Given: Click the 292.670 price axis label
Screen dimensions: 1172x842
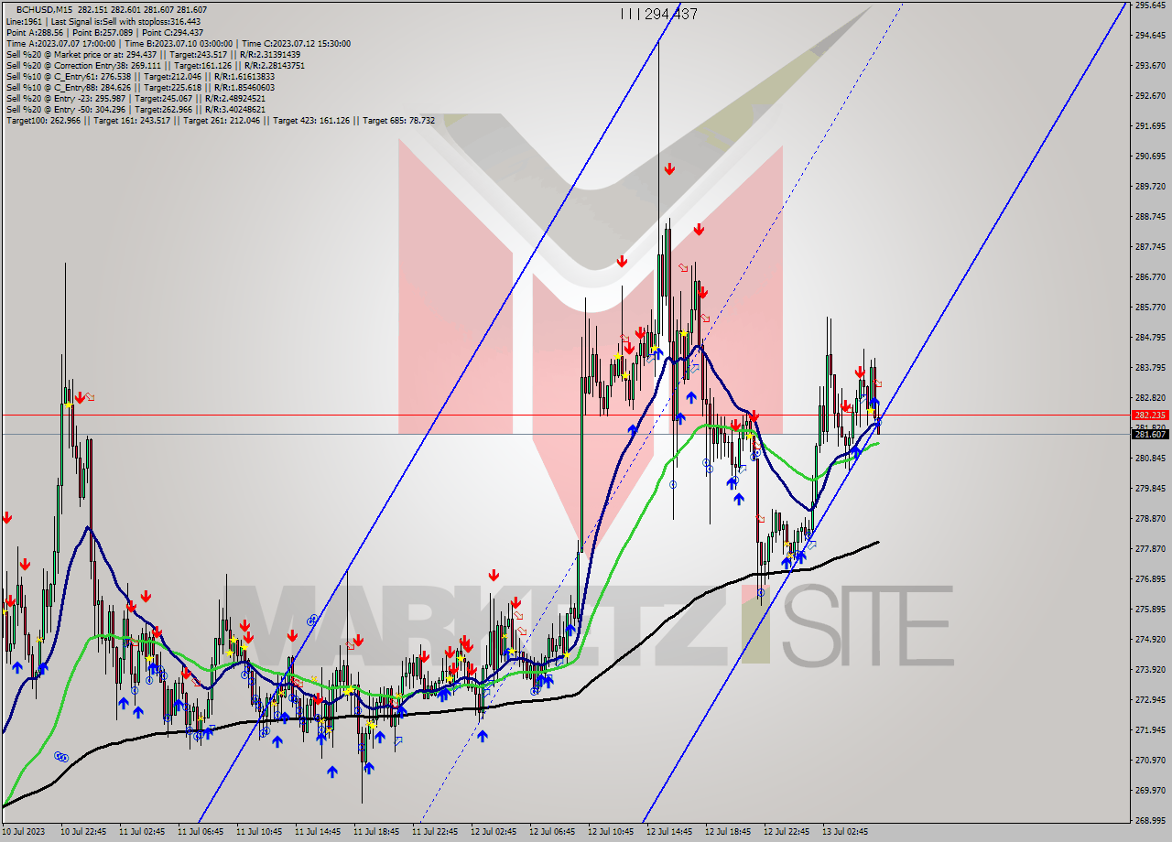Looking at the screenshot, I should coord(1151,96).
